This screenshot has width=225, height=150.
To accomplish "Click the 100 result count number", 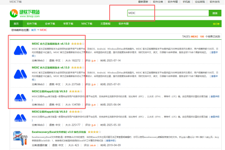I will (202, 36).
